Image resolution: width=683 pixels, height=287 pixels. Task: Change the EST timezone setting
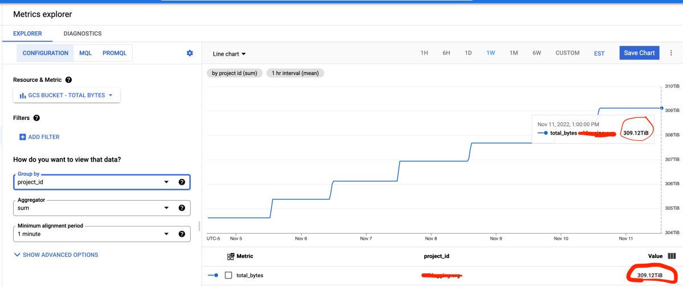click(599, 53)
